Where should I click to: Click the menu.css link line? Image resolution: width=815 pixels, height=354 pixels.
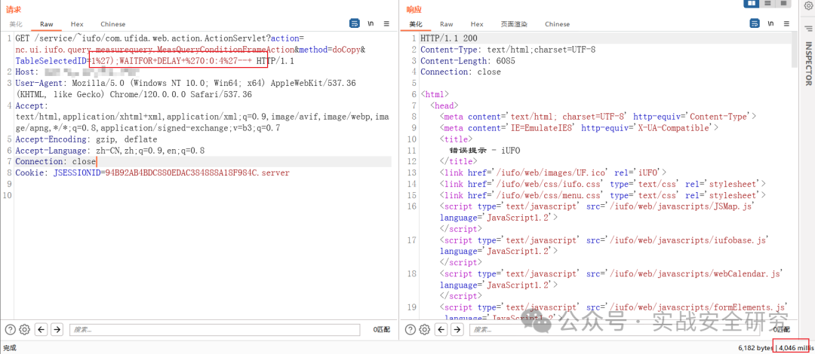[603, 195]
